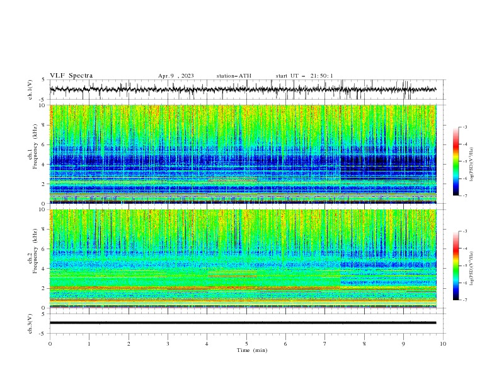Click the ch.2 PSD color scale bar
The width and height of the screenshot is (499, 386).
pos(456,266)
